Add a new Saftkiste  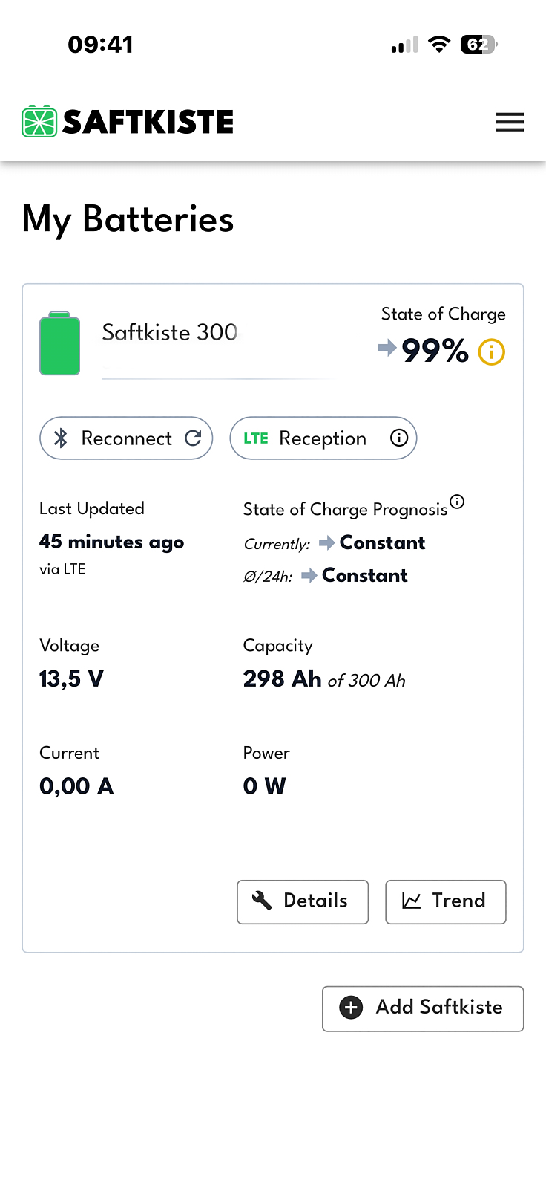pos(423,1008)
